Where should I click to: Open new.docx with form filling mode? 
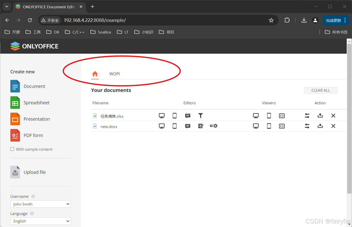[x=213, y=126]
